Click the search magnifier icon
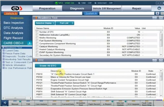This screenshot has height=107, width=164. 159,8
